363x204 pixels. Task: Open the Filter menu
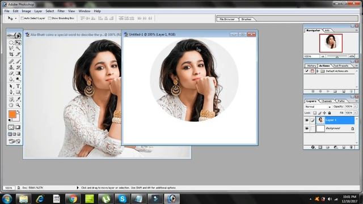(x=61, y=11)
